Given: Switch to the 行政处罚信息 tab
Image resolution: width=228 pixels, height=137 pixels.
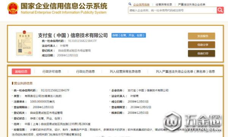Looking at the screenshot, I should [x=85, y=72].
